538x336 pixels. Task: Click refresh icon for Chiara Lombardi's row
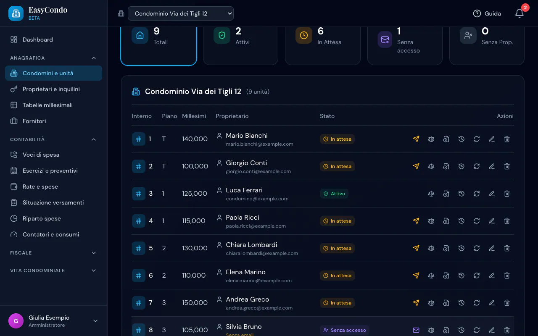(x=477, y=248)
